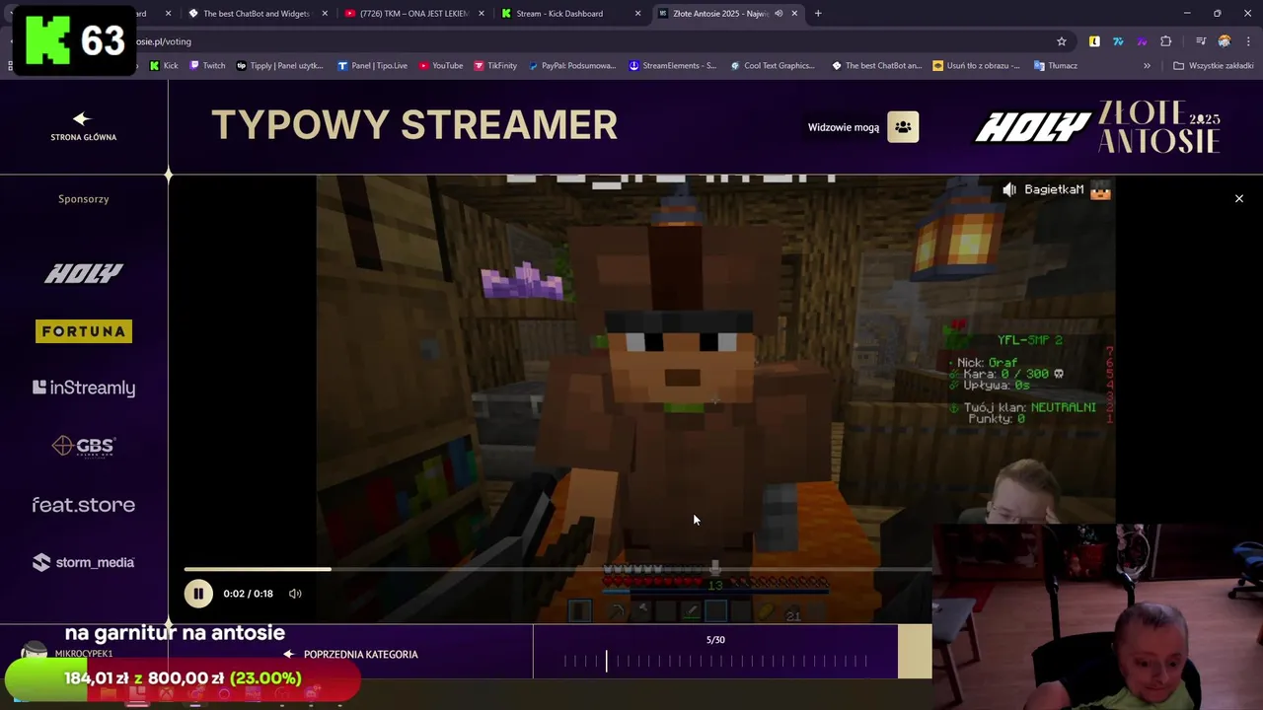Screen dimensions: 1263x710
Task: Close the 'Stream - Kick Dashboard' tab
Action: (637, 14)
